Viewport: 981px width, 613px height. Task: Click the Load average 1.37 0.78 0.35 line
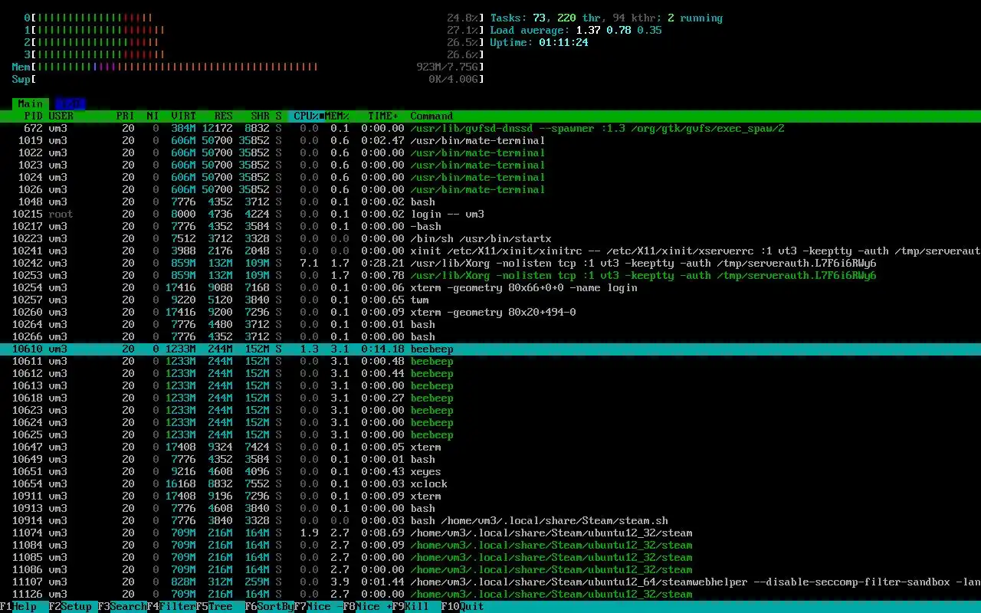(x=576, y=30)
